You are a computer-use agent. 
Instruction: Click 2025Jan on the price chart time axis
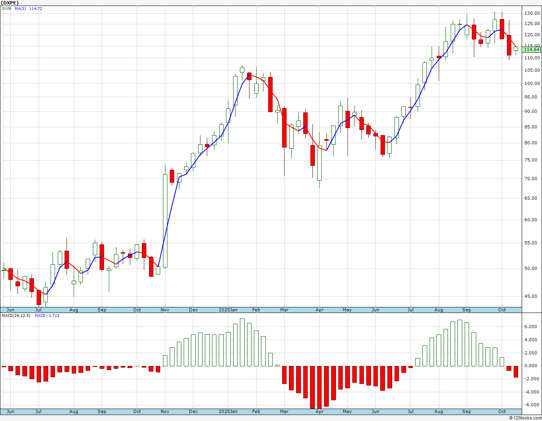[228, 310]
